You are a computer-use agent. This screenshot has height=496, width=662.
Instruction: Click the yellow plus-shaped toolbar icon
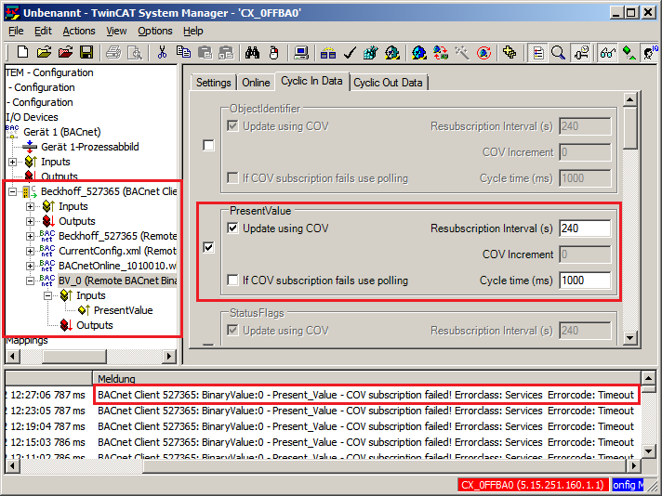point(510,53)
